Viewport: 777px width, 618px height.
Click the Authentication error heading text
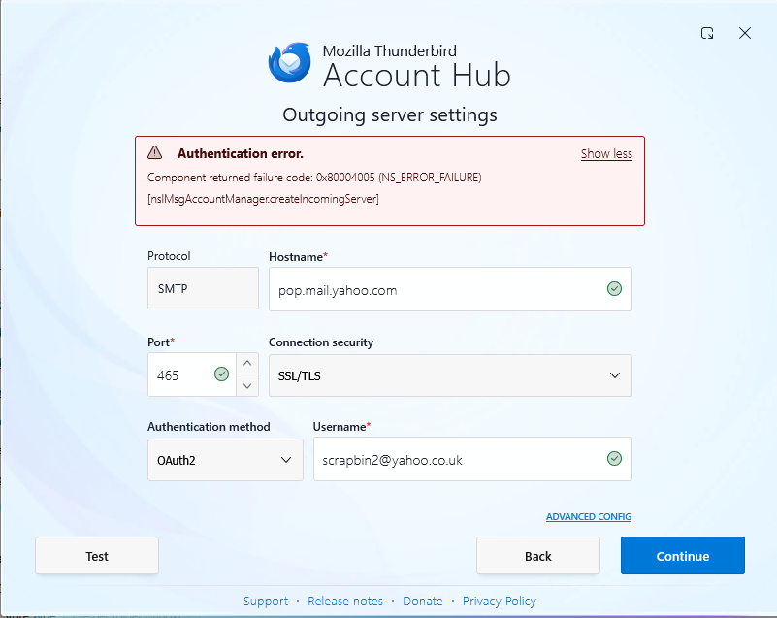241,153
